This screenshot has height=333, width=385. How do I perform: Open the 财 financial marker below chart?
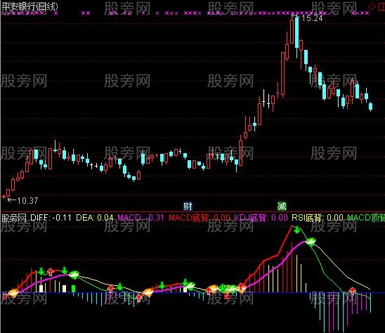pyautogui.click(x=188, y=207)
